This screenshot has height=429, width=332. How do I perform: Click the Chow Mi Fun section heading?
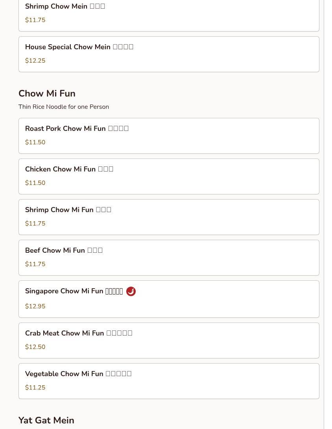point(47,93)
